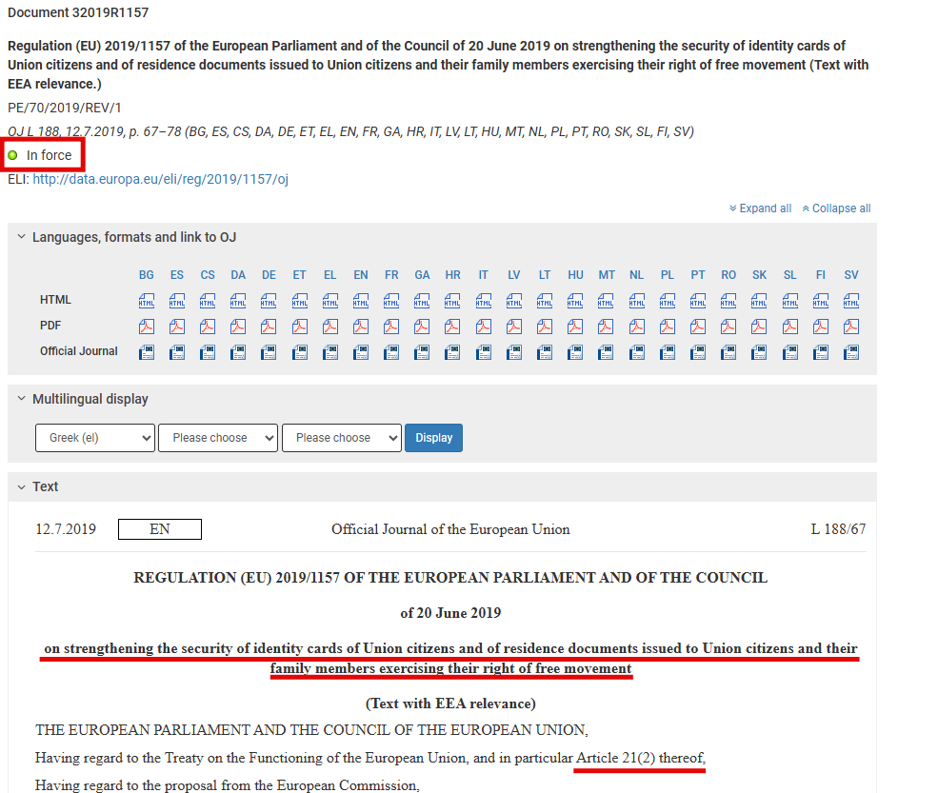Open the Maltese HTML version icon
The image size is (938, 793).
606,300
